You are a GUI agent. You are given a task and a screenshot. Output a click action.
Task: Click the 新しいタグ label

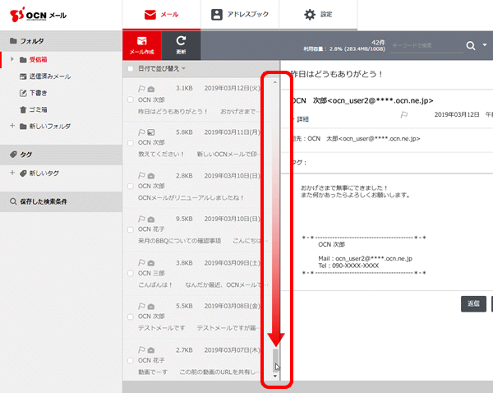[44, 173]
